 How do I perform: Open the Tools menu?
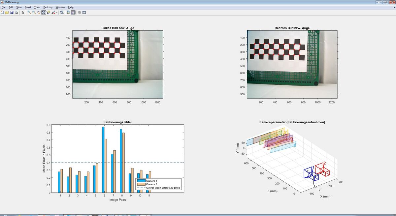(37, 7)
